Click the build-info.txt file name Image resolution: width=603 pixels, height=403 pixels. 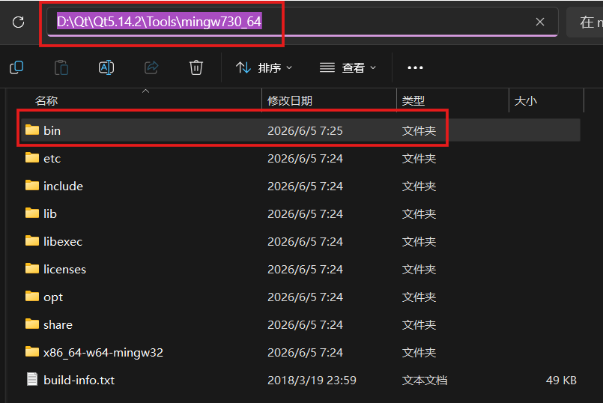point(79,380)
